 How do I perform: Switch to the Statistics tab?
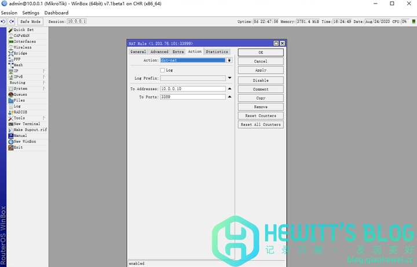pyautogui.click(x=217, y=52)
